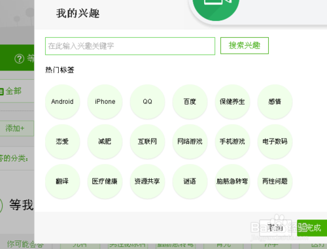Choose the 感情 tag bubble

[275, 102]
